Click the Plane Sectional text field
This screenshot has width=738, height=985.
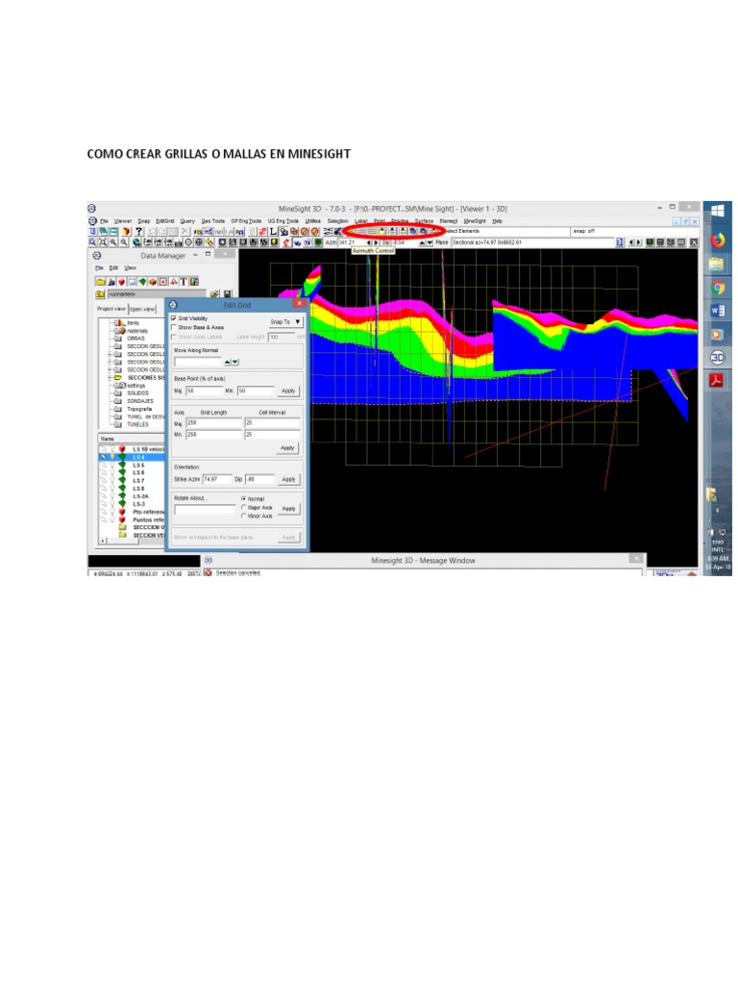pyautogui.click(x=532, y=241)
